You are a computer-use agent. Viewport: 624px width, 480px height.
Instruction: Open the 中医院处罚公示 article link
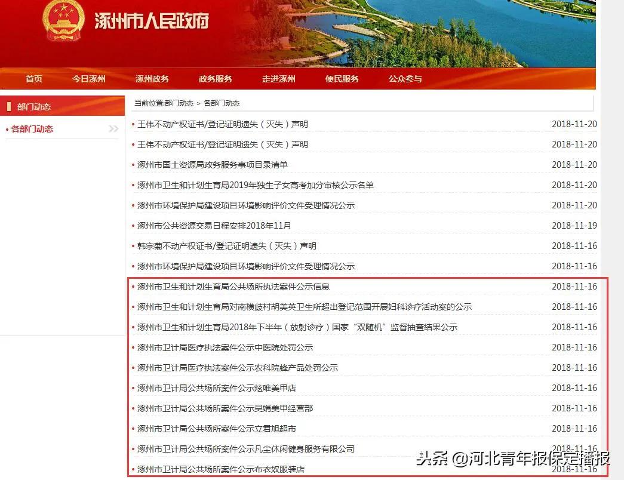(225, 347)
